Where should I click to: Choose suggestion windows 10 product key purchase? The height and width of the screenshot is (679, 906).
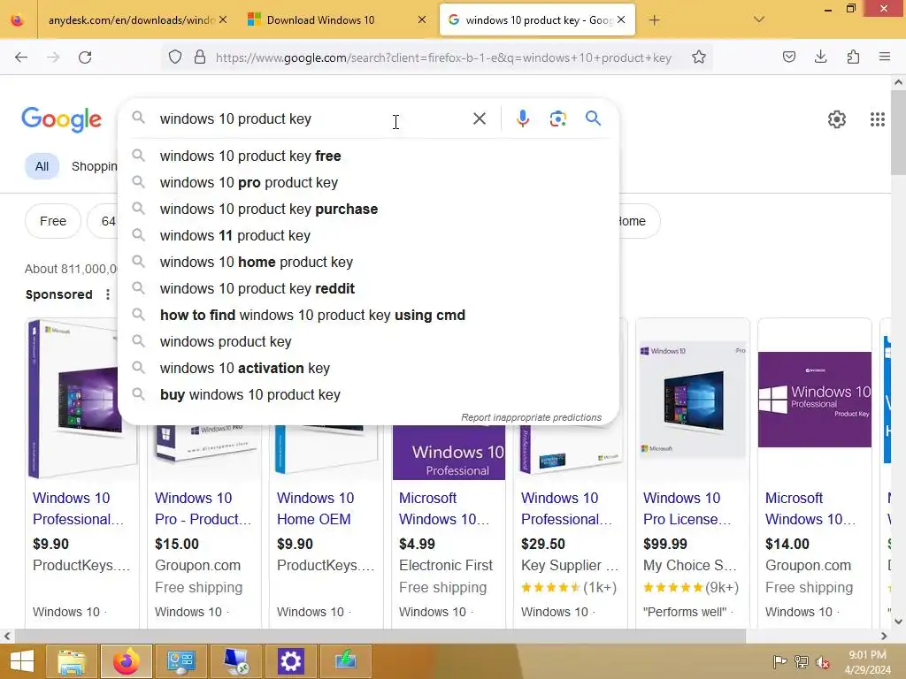click(368, 209)
